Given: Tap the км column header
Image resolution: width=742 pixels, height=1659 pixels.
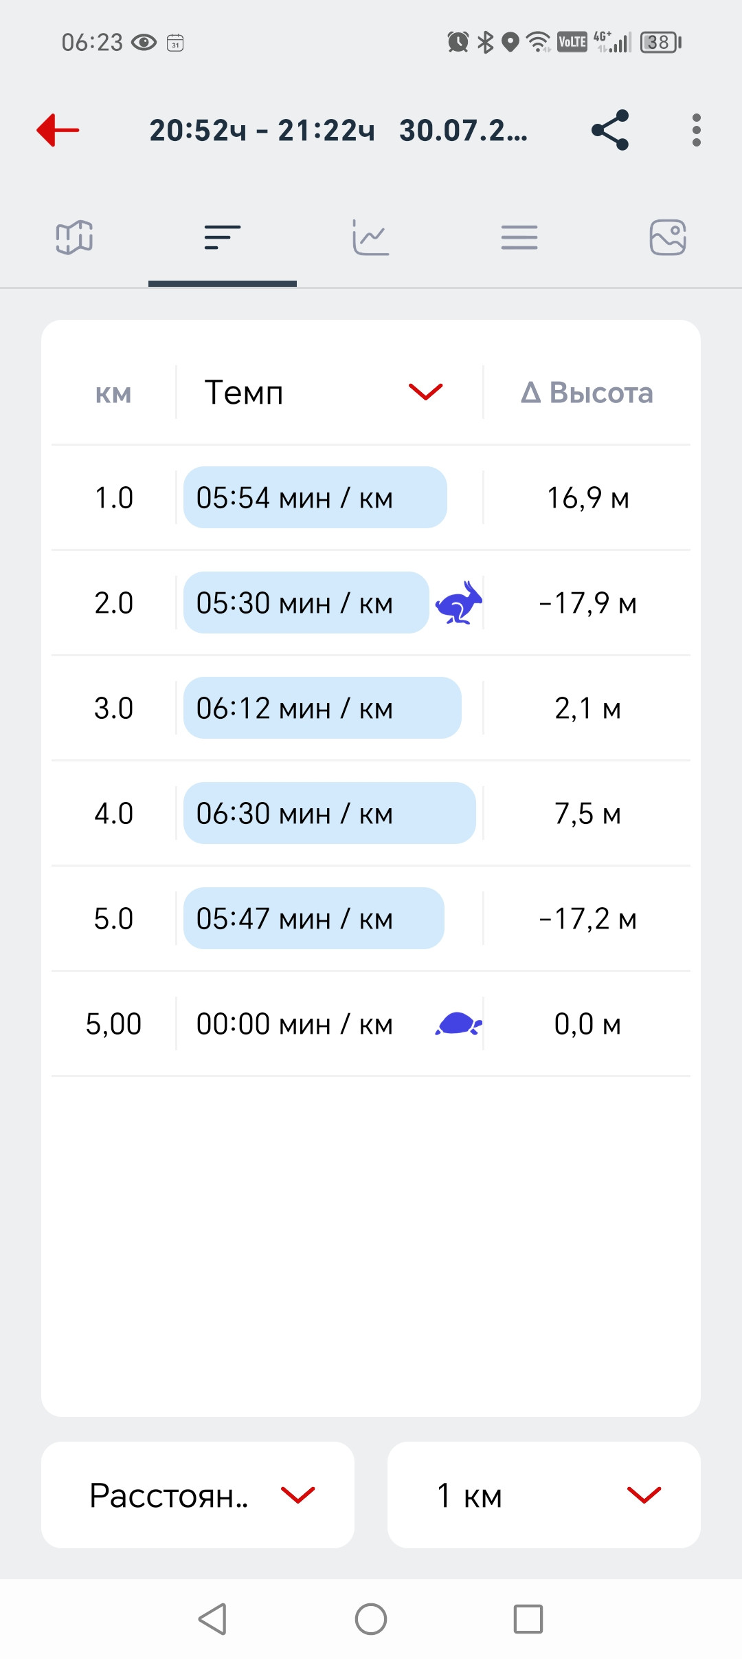Looking at the screenshot, I should coord(113,394).
